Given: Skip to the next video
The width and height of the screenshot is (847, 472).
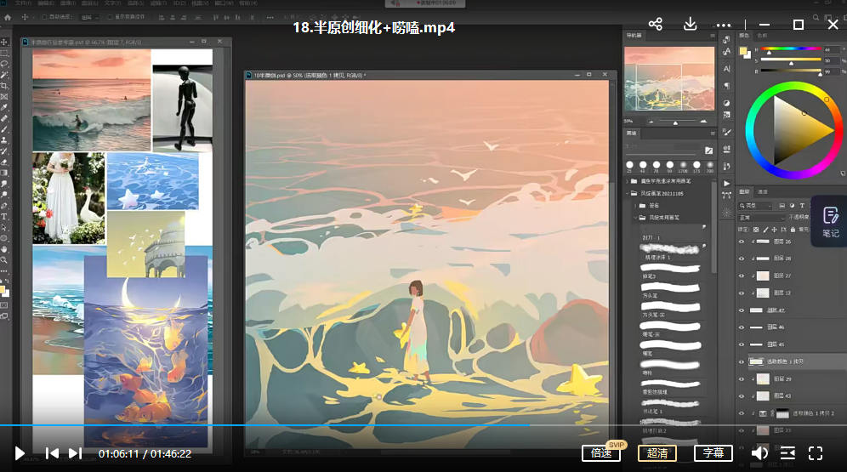Looking at the screenshot, I should tap(75, 453).
